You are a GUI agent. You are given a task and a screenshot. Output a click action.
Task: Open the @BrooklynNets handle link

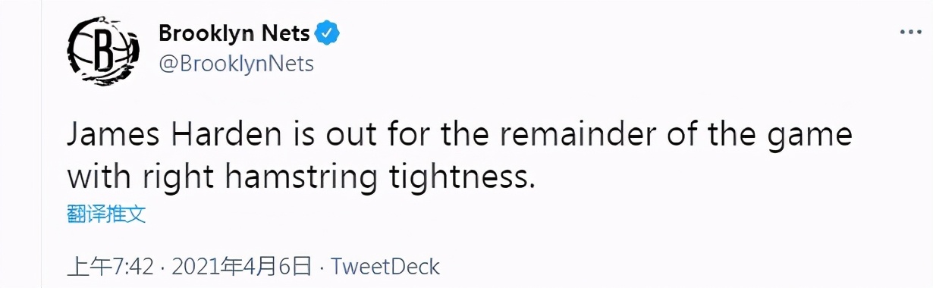pyautogui.click(x=236, y=64)
